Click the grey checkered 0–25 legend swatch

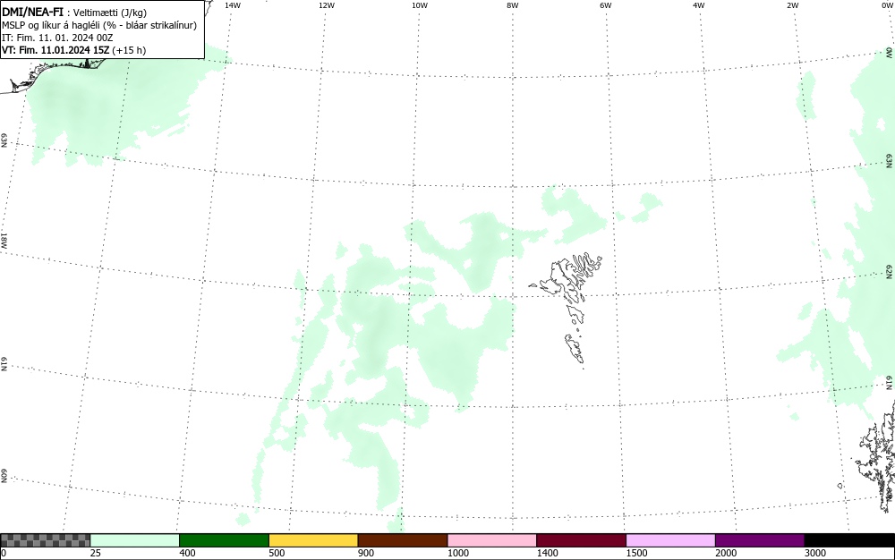pos(45,540)
